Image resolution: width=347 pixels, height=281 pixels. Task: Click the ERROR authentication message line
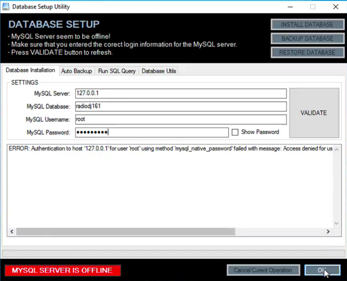(171, 149)
